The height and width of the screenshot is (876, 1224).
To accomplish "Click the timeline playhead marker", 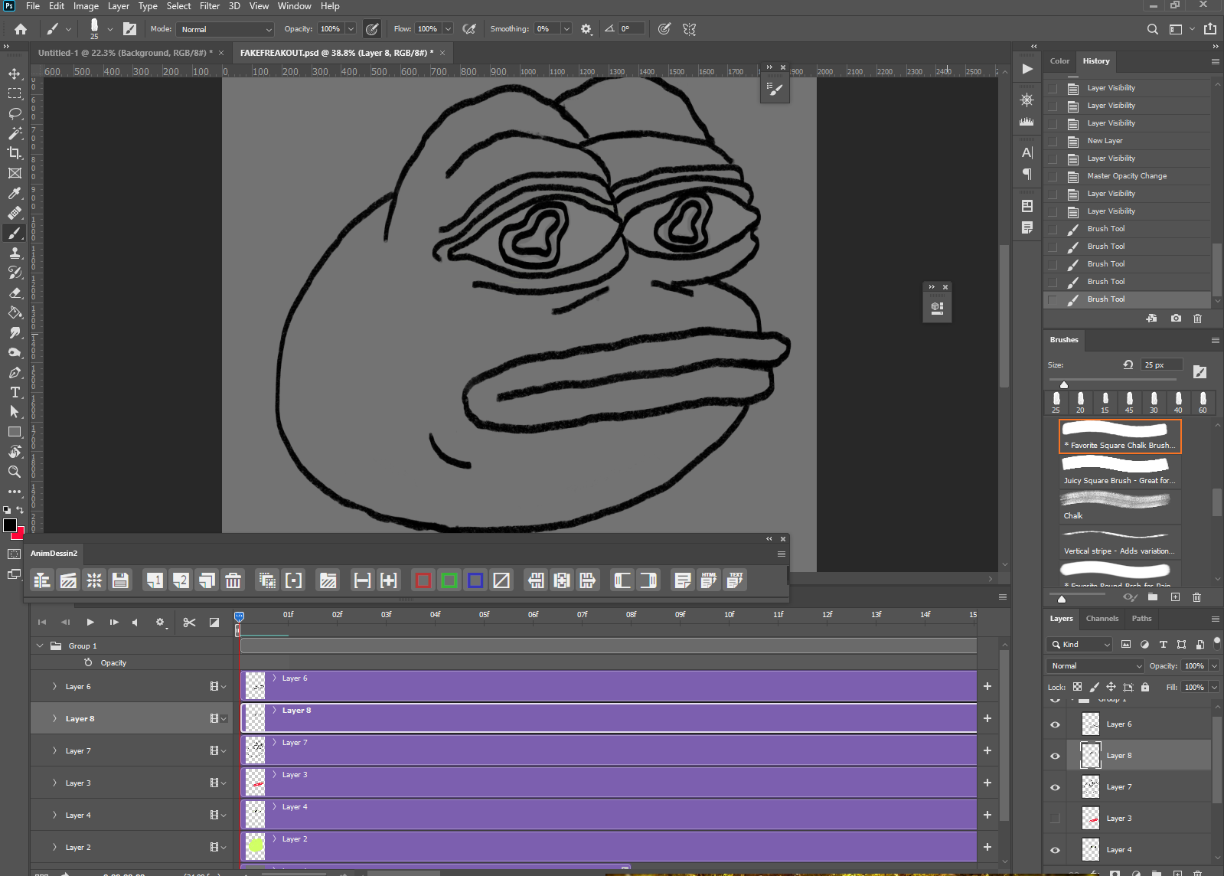I will (x=239, y=617).
